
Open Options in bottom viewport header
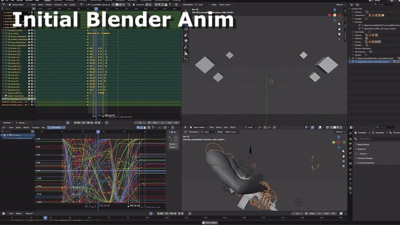pos(340,132)
